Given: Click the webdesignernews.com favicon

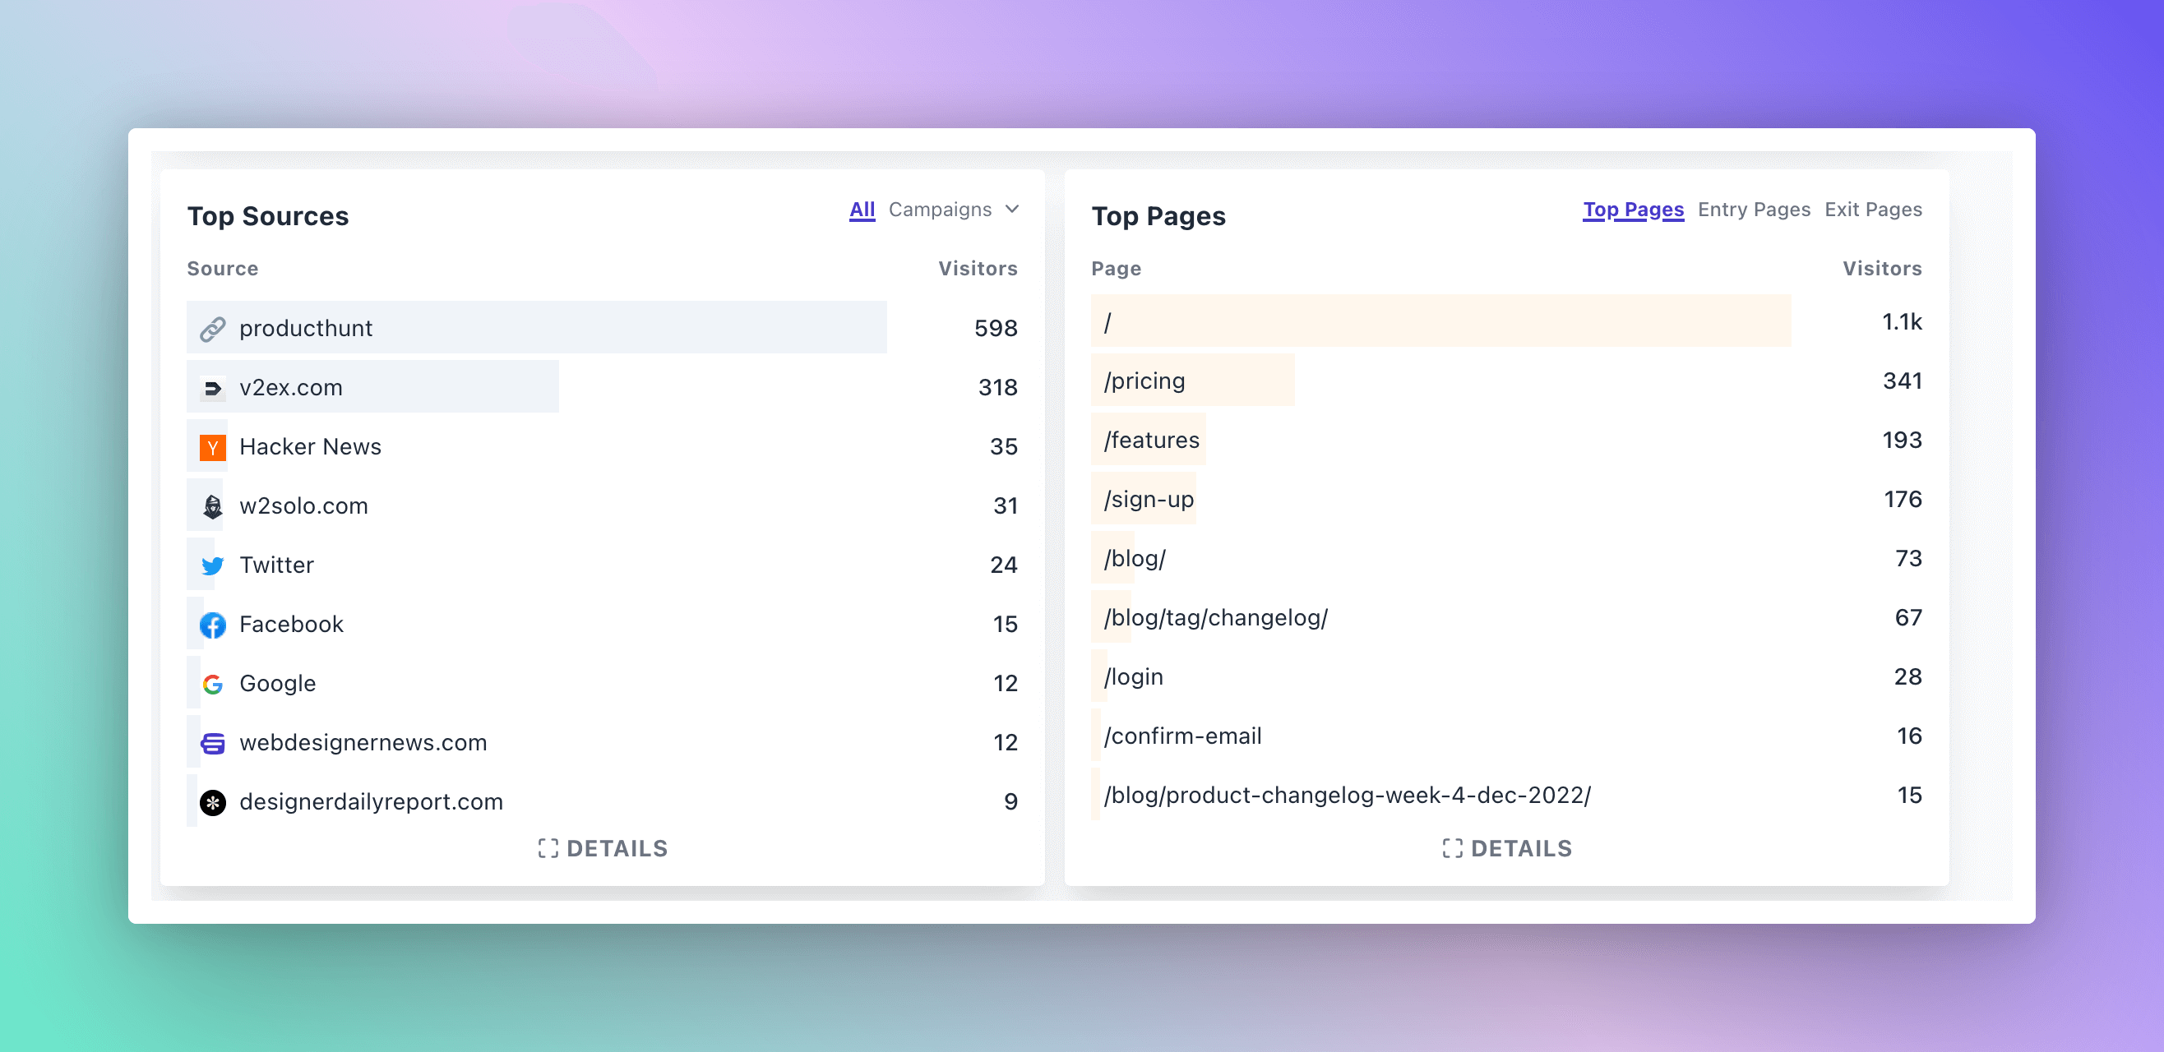Looking at the screenshot, I should (212, 743).
